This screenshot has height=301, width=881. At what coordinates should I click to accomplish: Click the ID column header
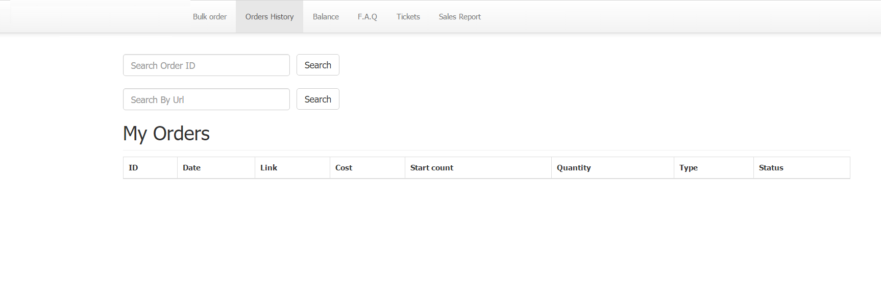(133, 168)
